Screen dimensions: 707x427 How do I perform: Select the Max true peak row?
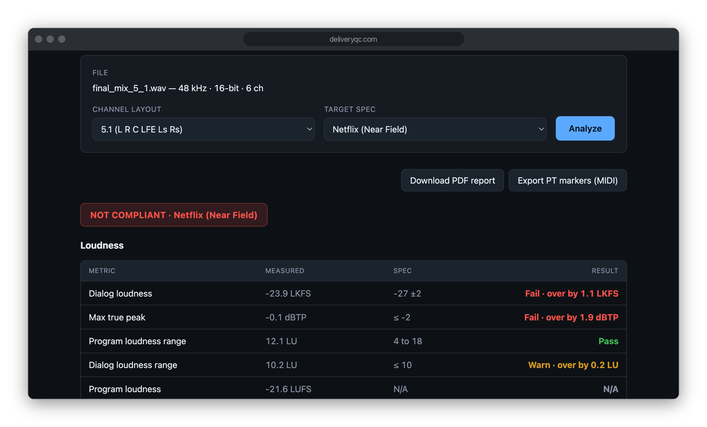click(x=353, y=317)
